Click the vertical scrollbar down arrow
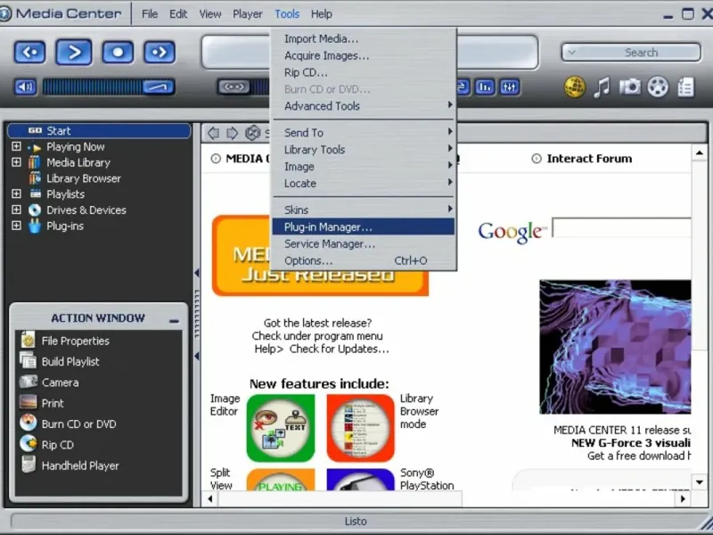The width and height of the screenshot is (713, 535). coord(700,481)
